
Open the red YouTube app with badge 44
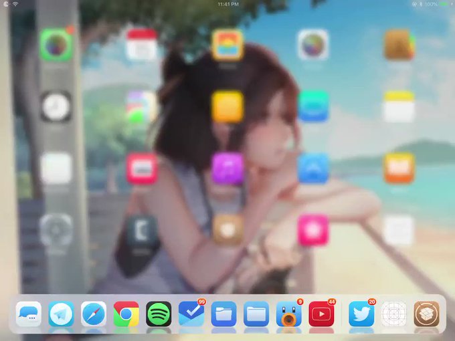coord(321,314)
